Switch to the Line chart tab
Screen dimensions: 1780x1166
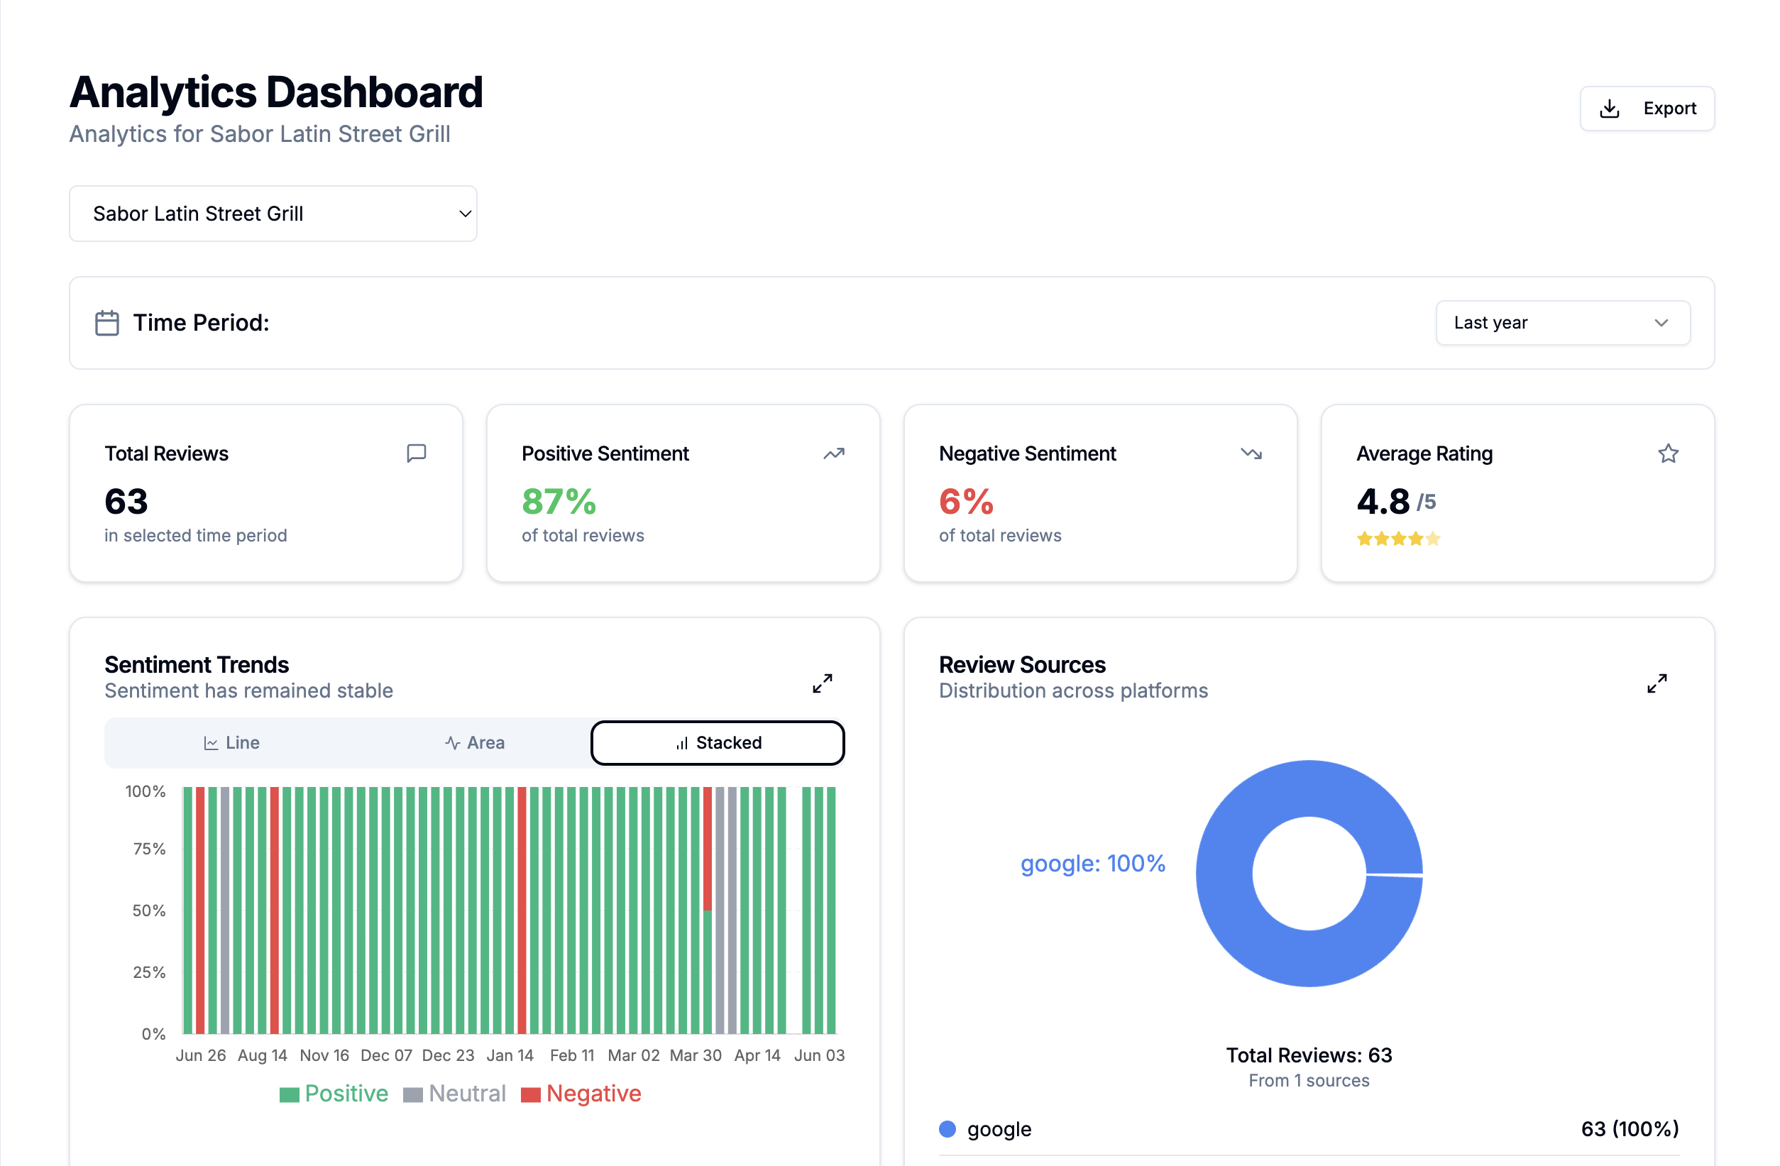point(232,743)
